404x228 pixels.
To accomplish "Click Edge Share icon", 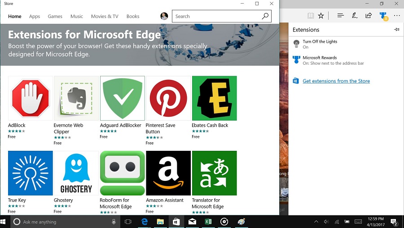I will pos(369,15).
